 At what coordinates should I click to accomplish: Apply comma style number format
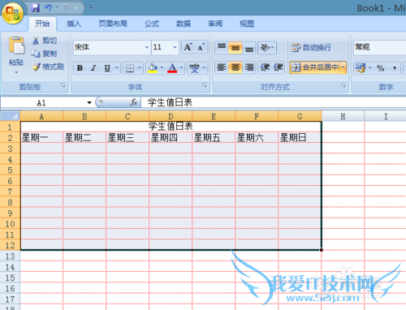pos(395,67)
